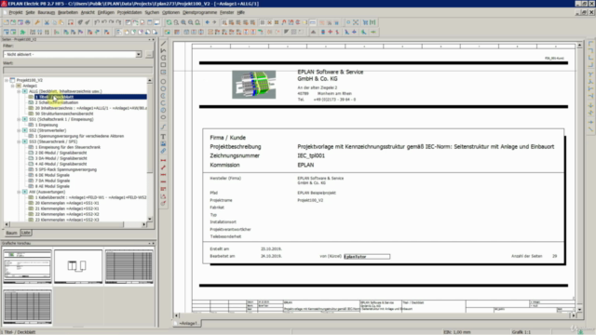This screenshot has width=596, height=335.
Task: Open the Projekt menu
Action: [16, 12]
